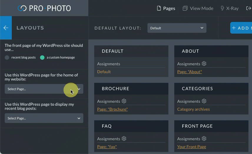The width and height of the screenshot is (252, 154).
Task: Open the Pages menu item
Action: tap(166, 8)
